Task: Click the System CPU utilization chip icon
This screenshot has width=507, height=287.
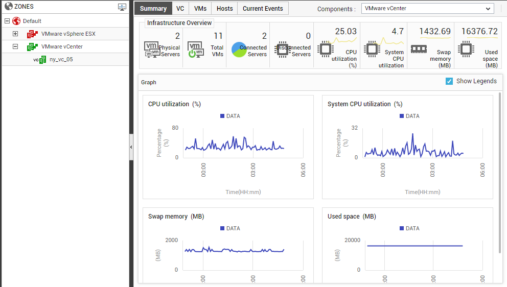Action: coord(372,49)
